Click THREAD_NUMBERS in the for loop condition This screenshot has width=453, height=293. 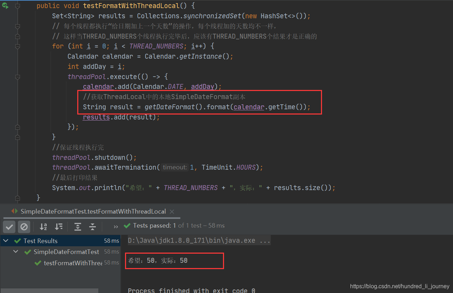156,46
